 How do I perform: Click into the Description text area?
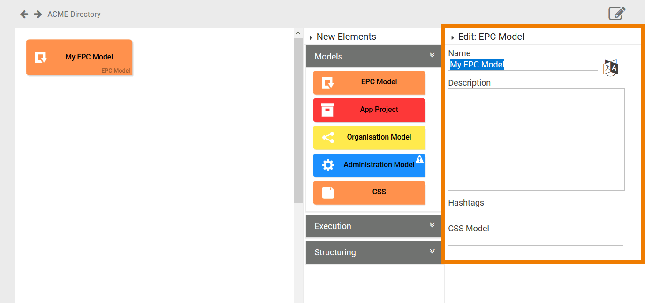[x=536, y=139]
